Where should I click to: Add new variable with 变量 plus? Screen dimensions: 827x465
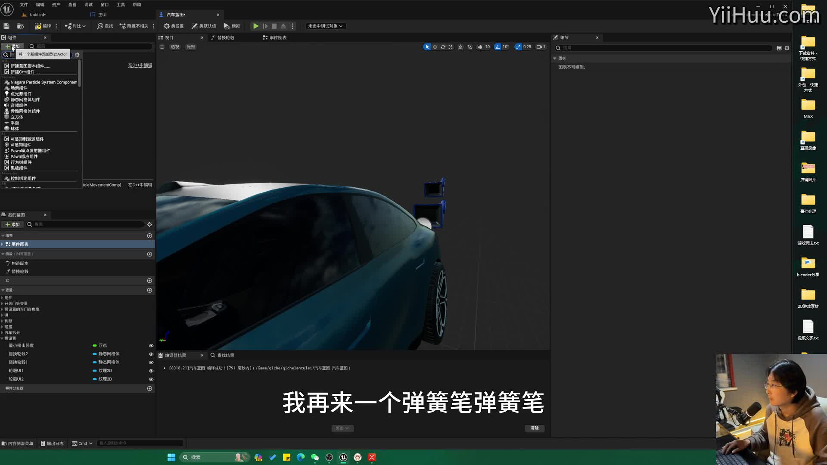click(149, 291)
